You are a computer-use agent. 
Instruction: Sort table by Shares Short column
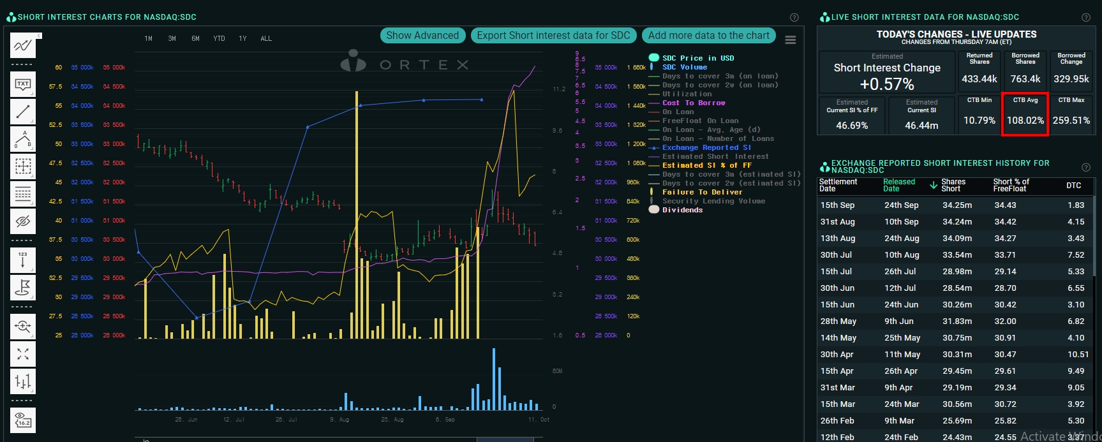(x=953, y=186)
